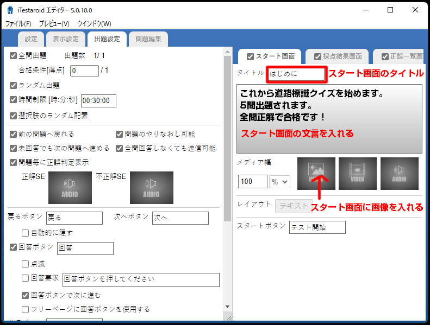Click the 回答ボタンを押してください field
Viewport: 430px width, 325px height.
pyautogui.click(x=141, y=280)
